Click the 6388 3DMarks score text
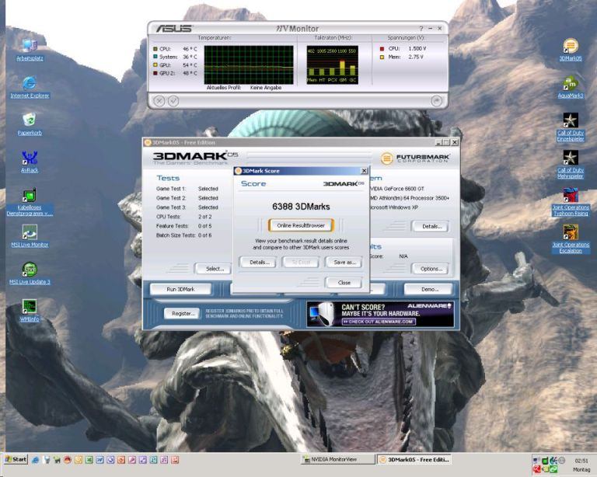 pyautogui.click(x=301, y=207)
